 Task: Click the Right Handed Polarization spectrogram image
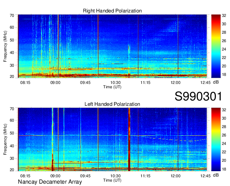(x=112, y=46)
